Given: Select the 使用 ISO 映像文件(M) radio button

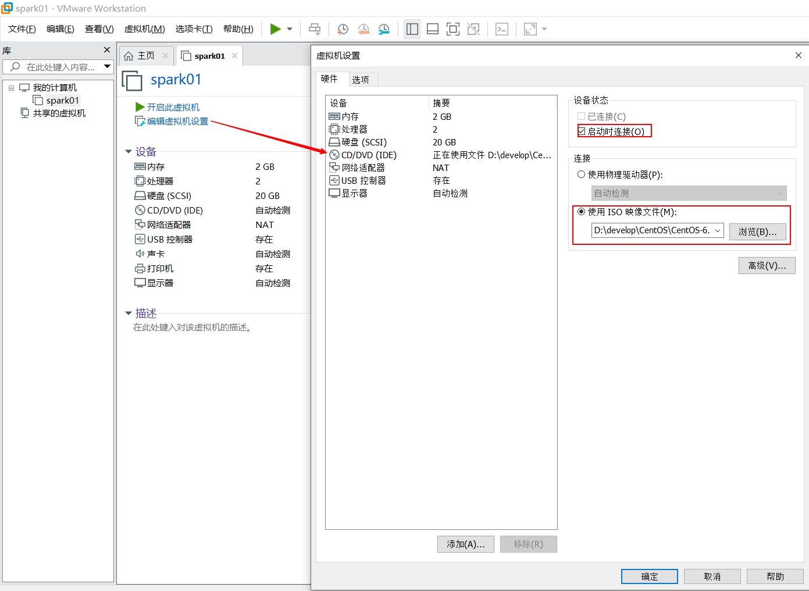Looking at the screenshot, I should [581, 212].
